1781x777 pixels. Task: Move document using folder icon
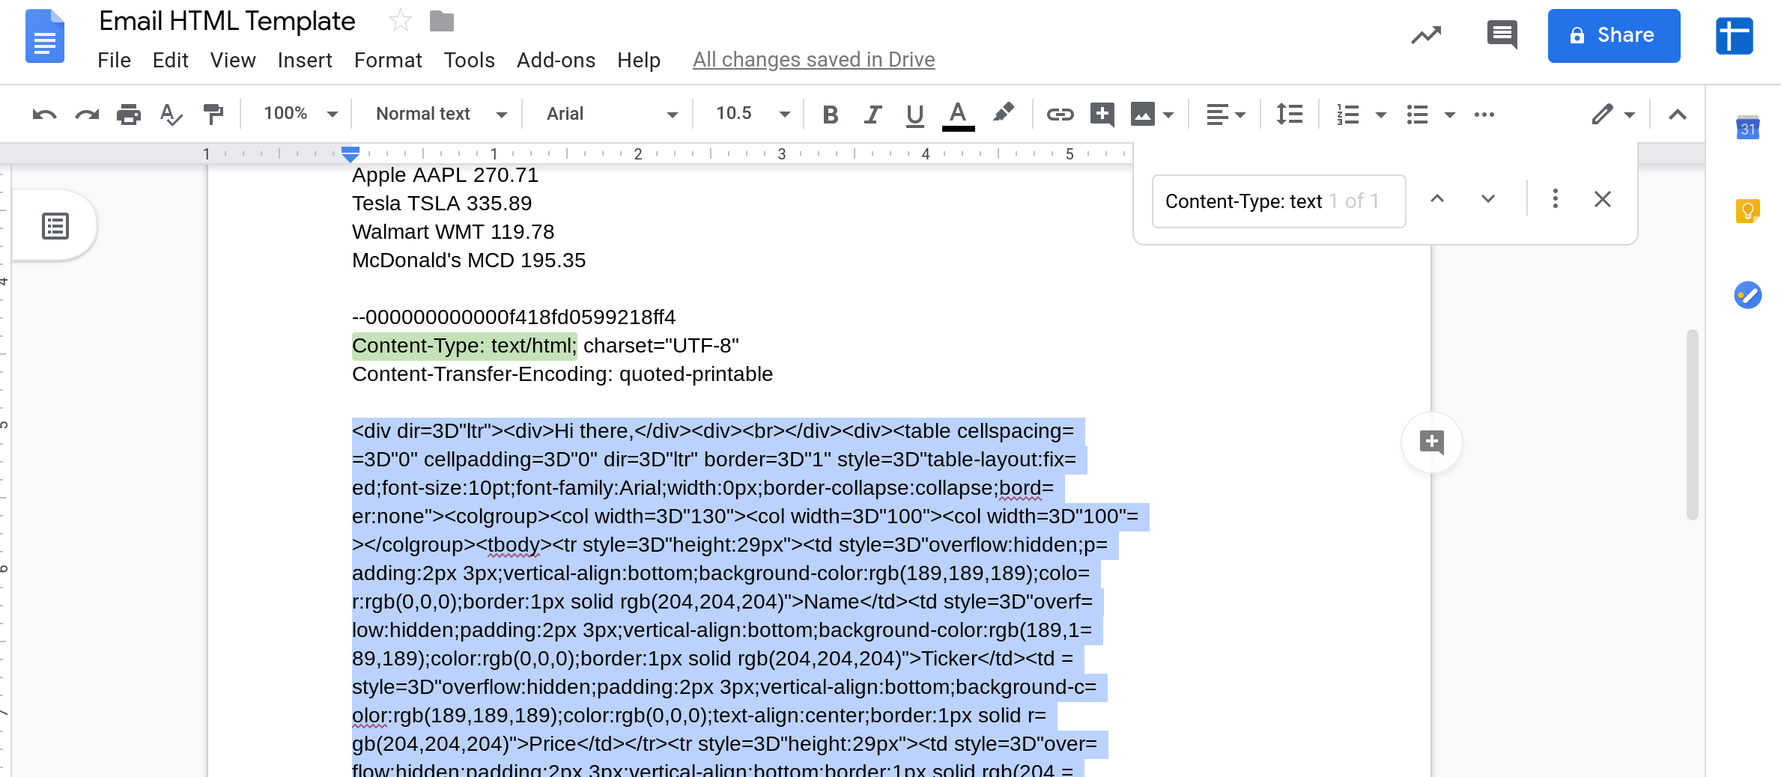[442, 22]
